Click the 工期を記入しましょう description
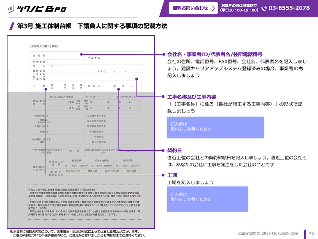Viewport: 318px width, 239px height. [190, 182]
